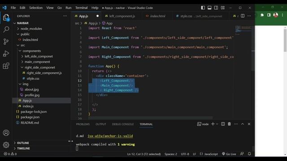
Task: Open the Go menu
Action: tap(60, 8)
